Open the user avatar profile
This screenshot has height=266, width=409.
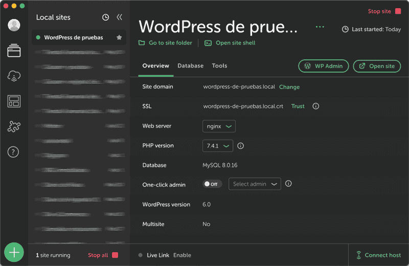pyautogui.click(x=14, y=25)
